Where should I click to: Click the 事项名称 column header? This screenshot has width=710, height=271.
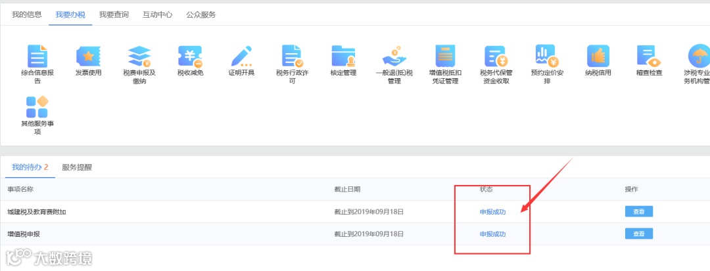click(x=20, y=189)
